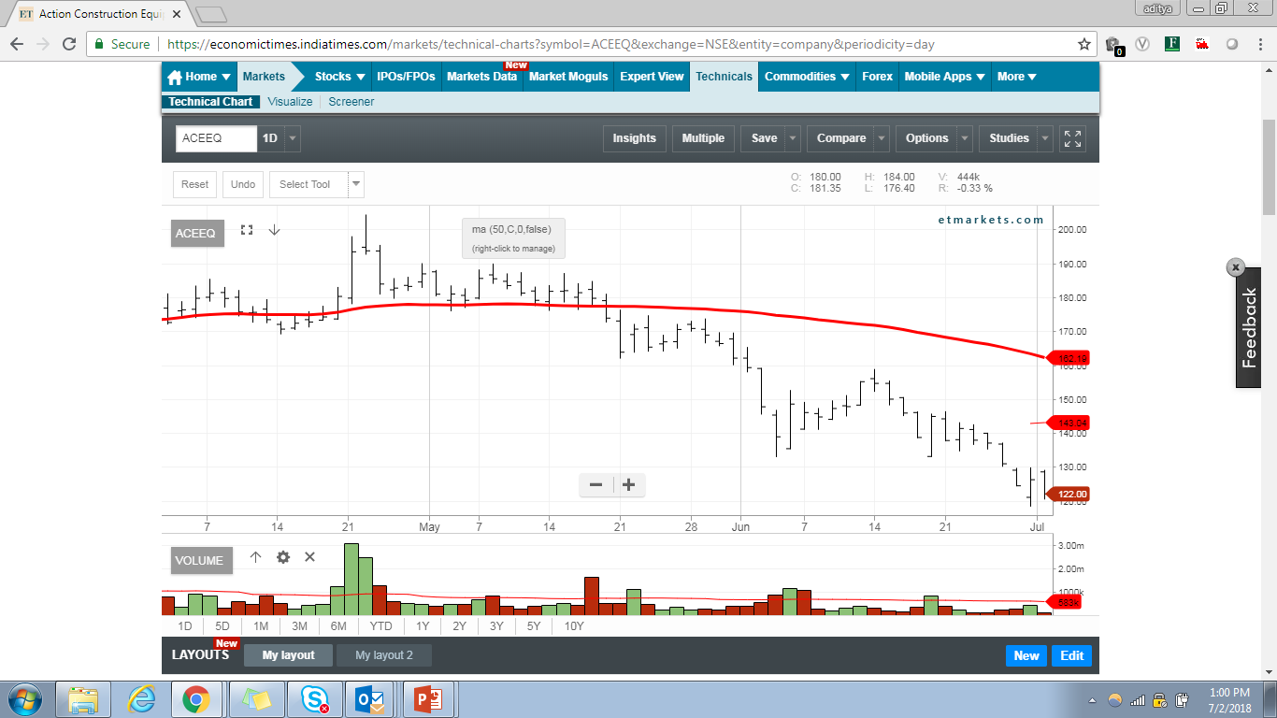The height and width of the screenshot is (718, 1277).
Task: Open Volume study settings gear
Action: click(x=283, y=557)
